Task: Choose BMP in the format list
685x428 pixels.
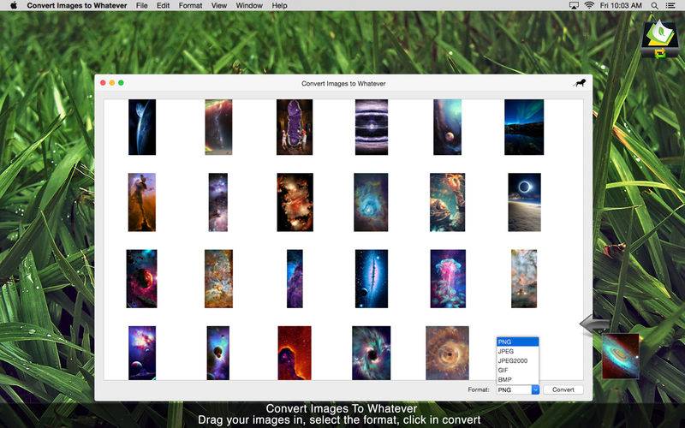Action: pos(518,379)
